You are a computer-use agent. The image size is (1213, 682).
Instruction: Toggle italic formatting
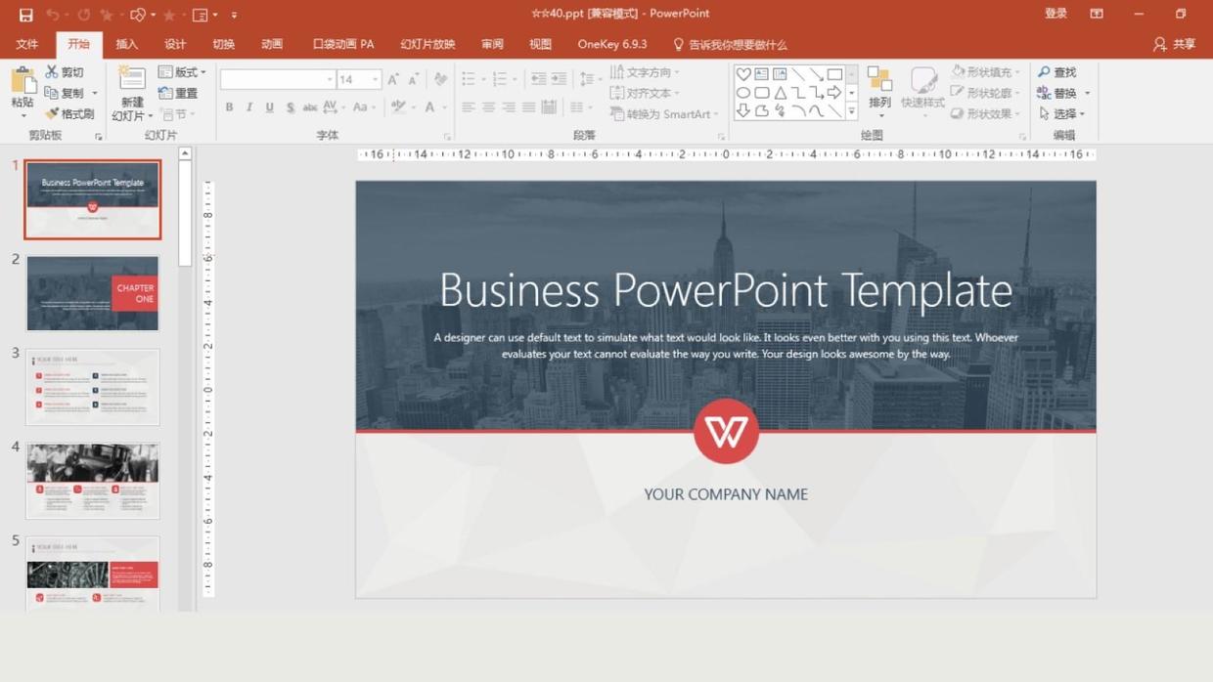[249, 107]
